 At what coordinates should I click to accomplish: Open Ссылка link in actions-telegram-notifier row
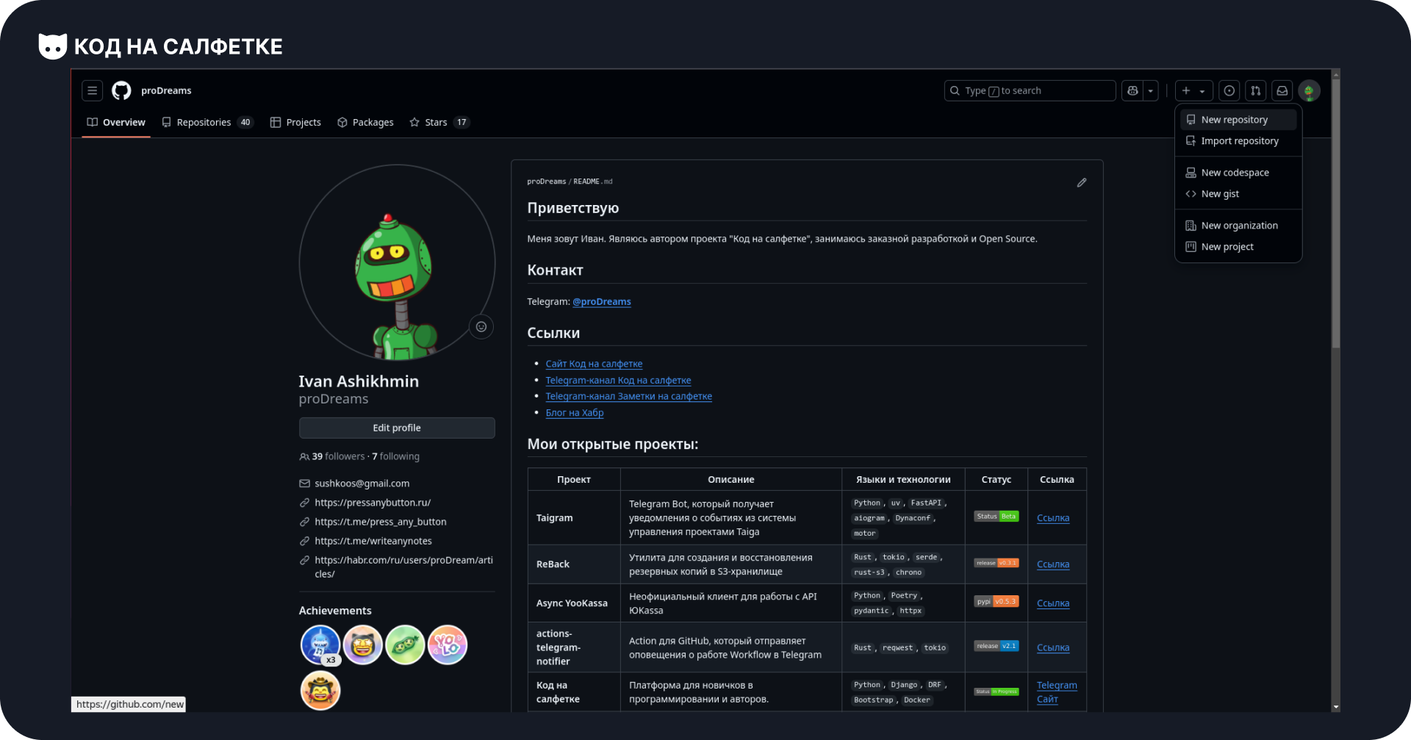tap(1053, 647)
